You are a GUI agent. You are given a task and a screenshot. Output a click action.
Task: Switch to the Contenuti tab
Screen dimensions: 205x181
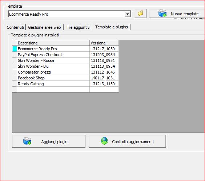coord(15,27)
